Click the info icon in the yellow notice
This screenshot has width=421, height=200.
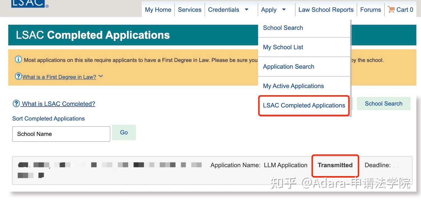point(18,59)
